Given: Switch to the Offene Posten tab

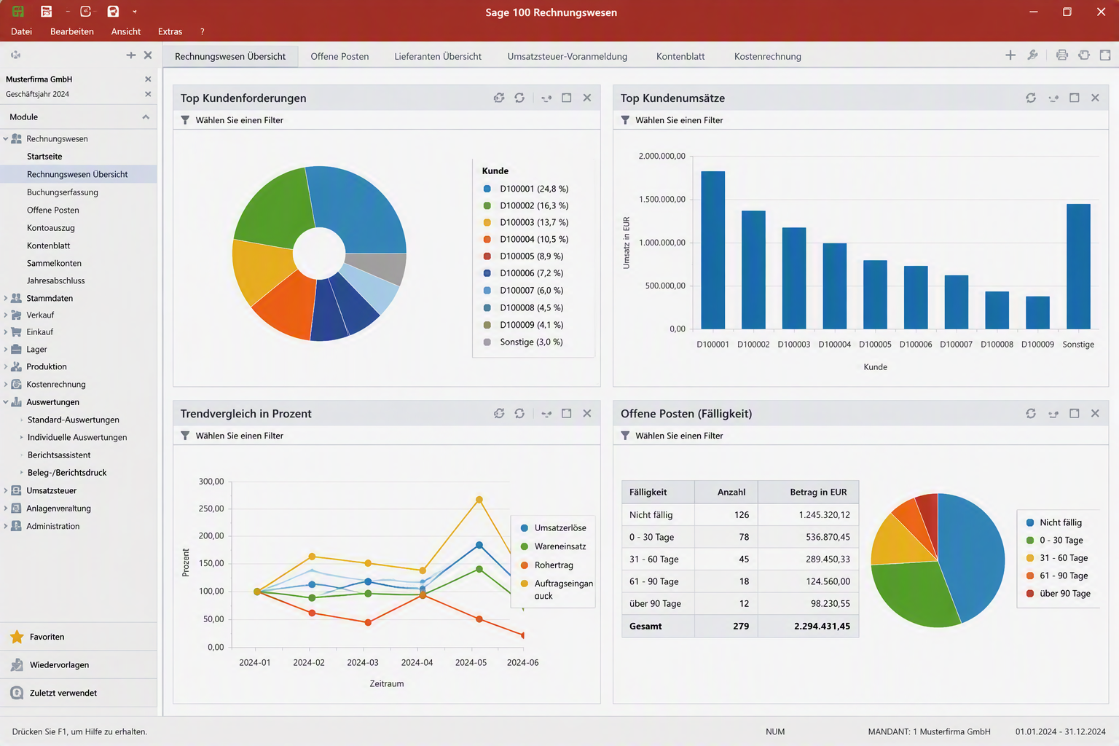Looking at the screenshot, I should coord(339,56).
